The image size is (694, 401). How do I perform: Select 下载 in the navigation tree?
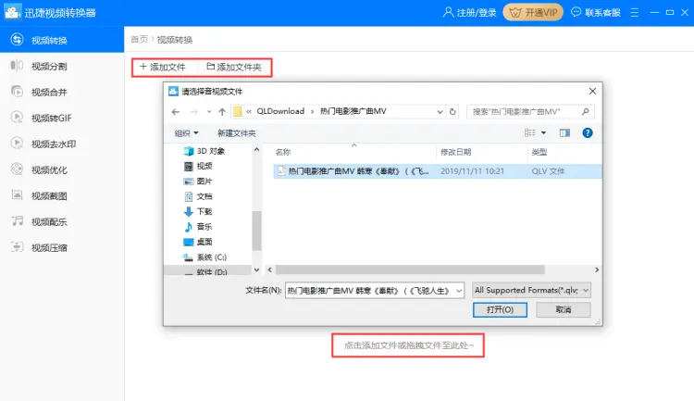[198, 211]
